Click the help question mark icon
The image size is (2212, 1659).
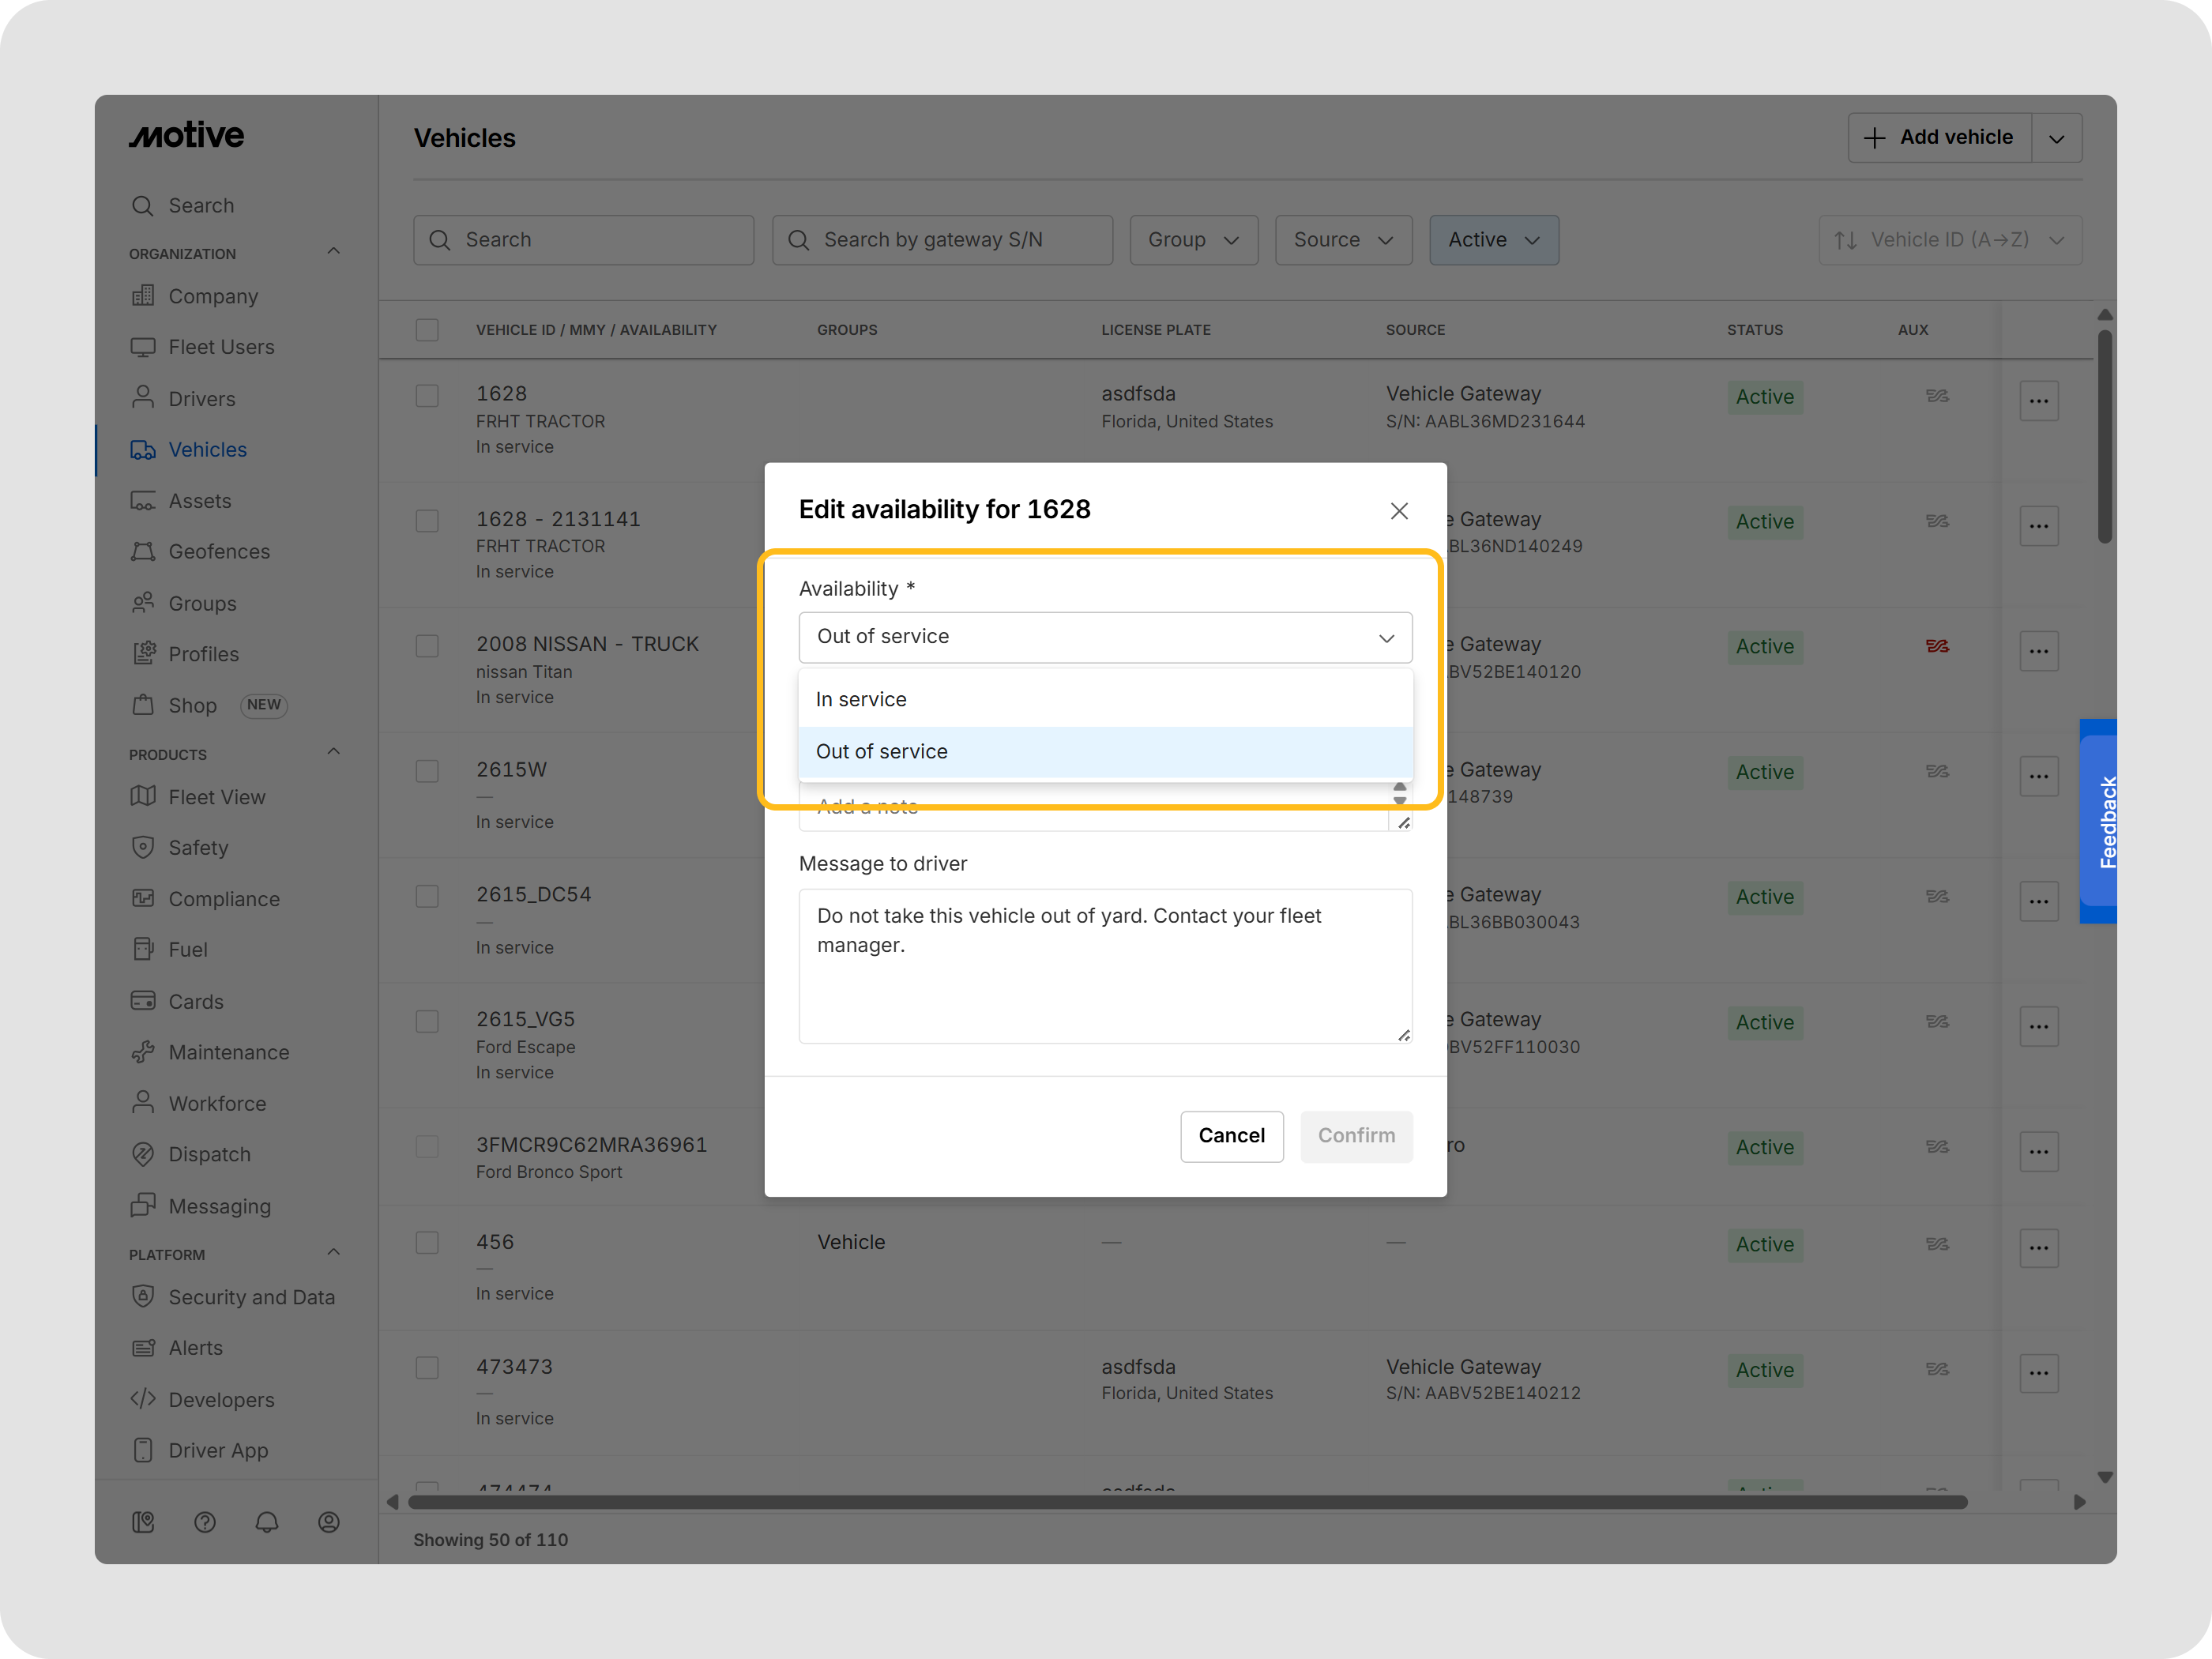205,1522
